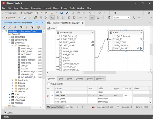Open the 100% zoom level dropdown

tap(128, 18)
